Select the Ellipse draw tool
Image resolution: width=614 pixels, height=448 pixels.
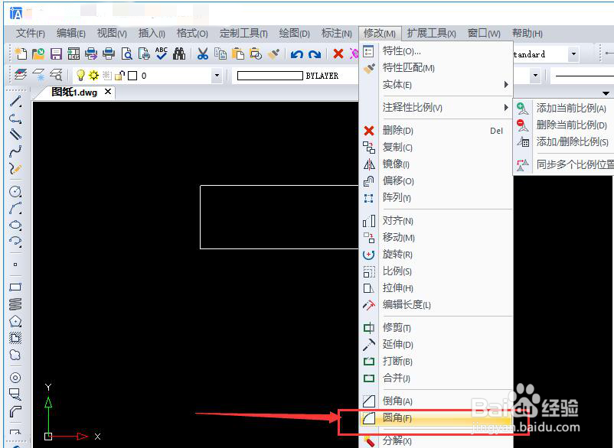[15, 226]
